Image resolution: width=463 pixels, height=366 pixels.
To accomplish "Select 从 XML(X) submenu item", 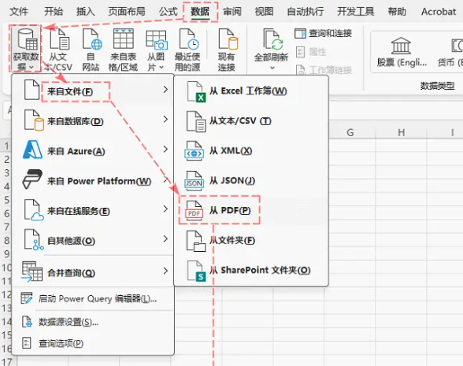I will point(251,151).
